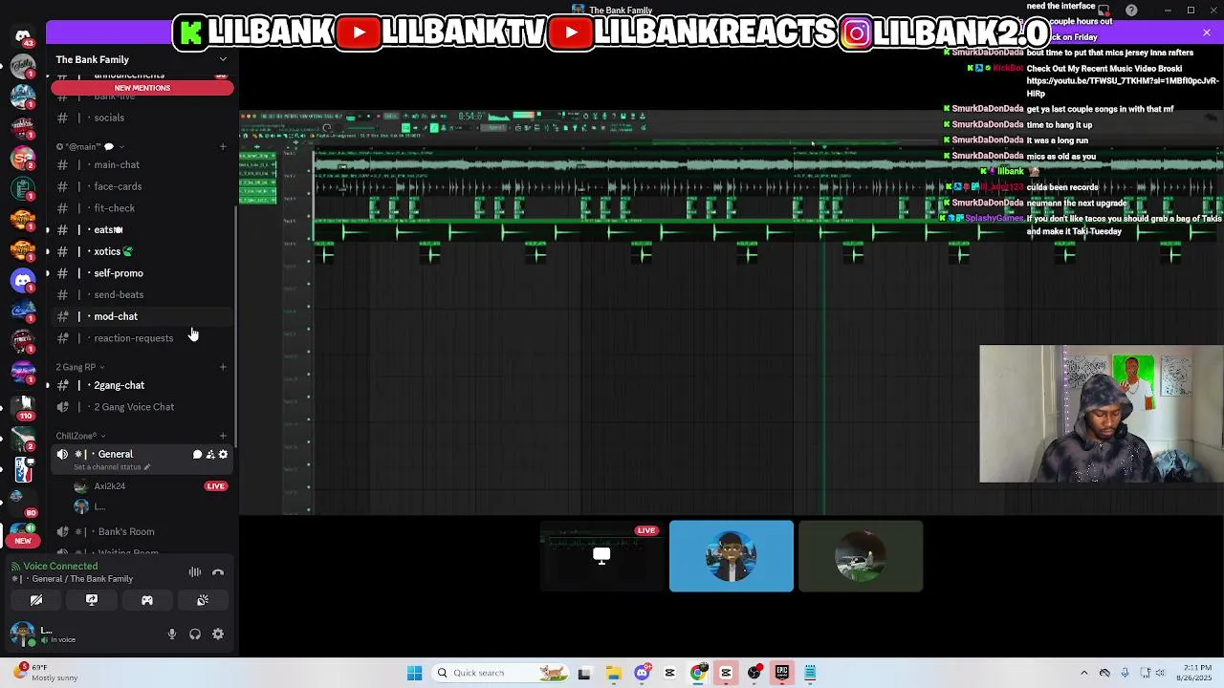This screenshot has height=688, width=1224.
Task: Open the socials channel
Action: pyautogui.click(x=142, y=118)
